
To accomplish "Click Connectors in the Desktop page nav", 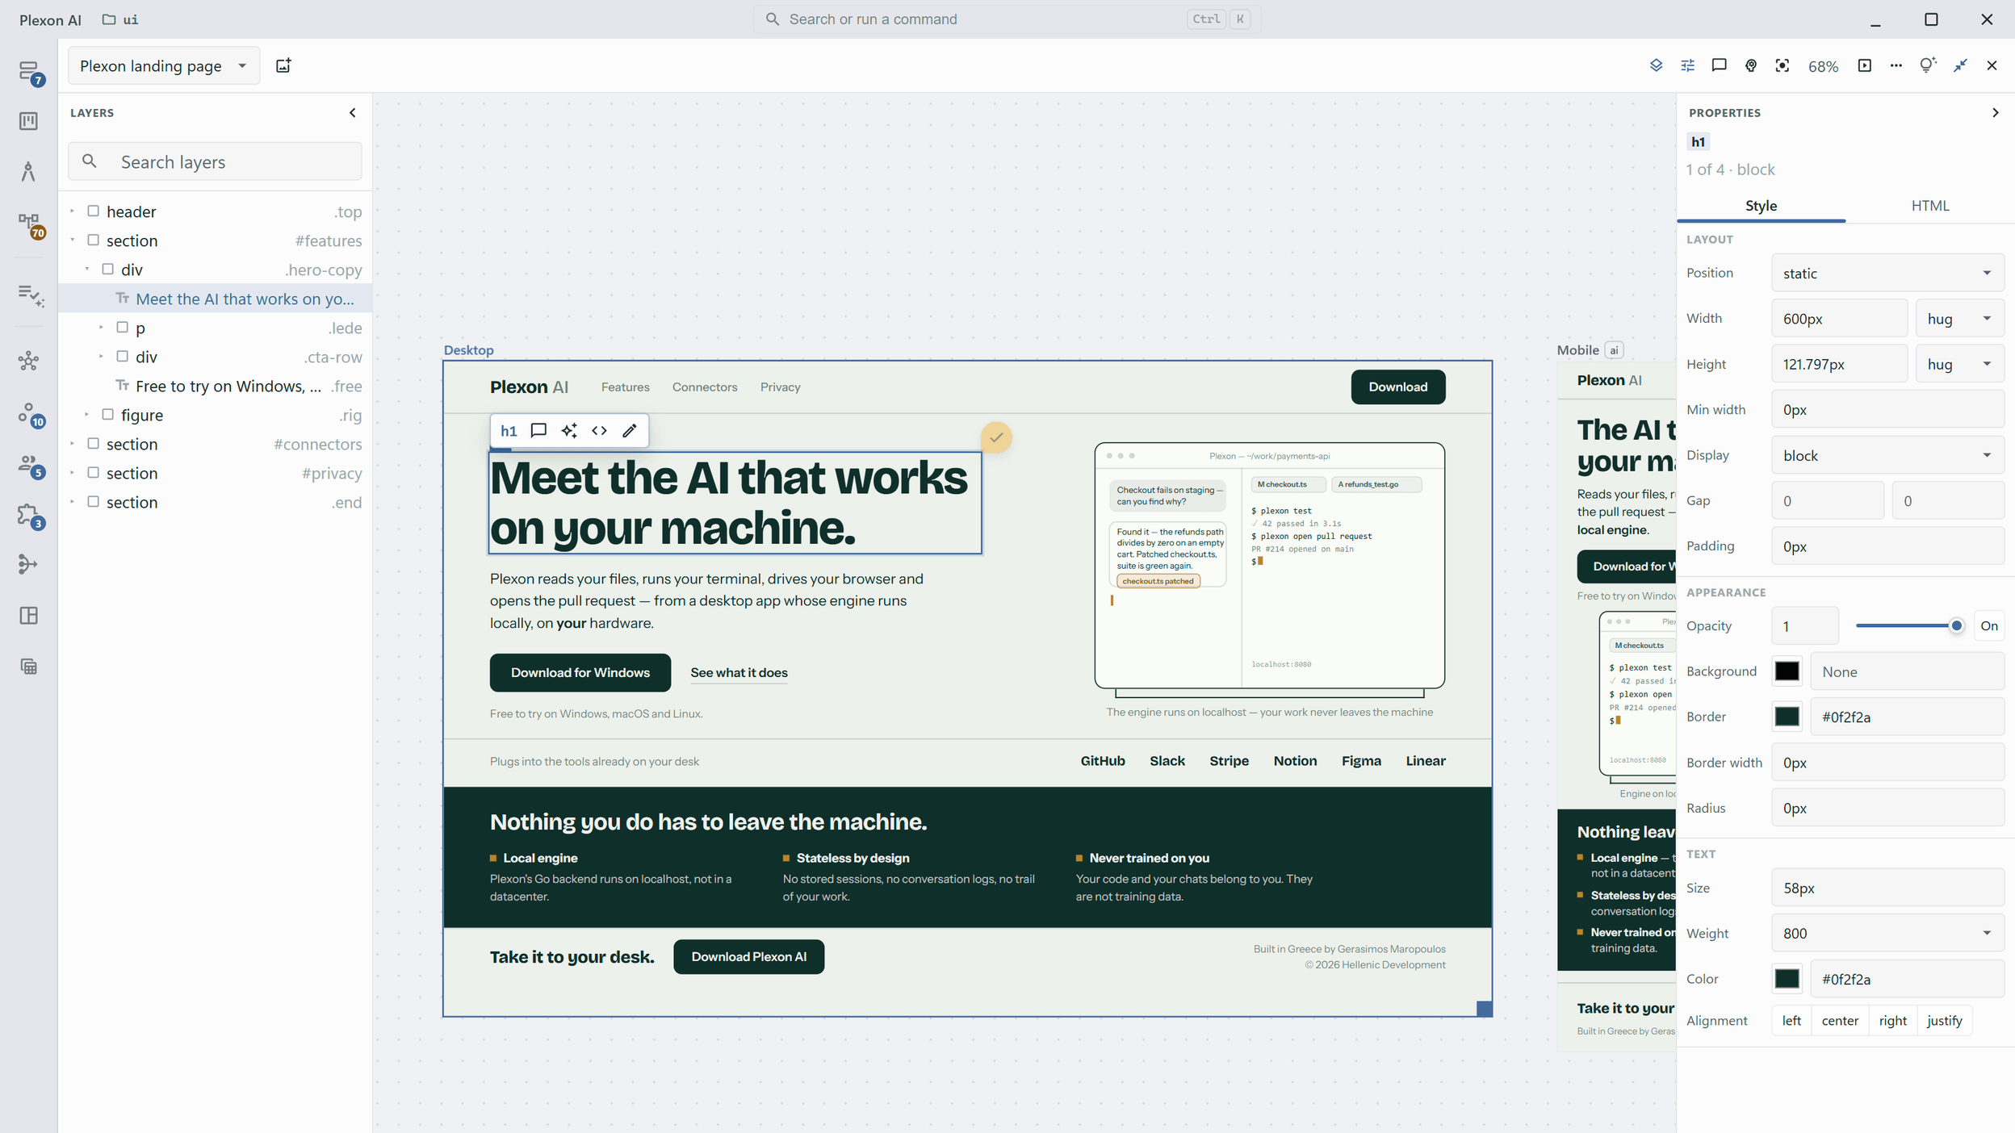I will pos(705,387).
